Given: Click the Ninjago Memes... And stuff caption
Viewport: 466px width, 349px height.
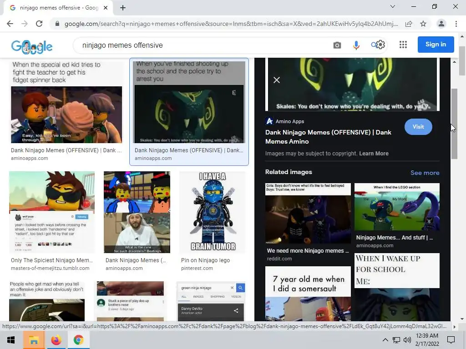Looking at the screenshot, I should pos(395,238).
